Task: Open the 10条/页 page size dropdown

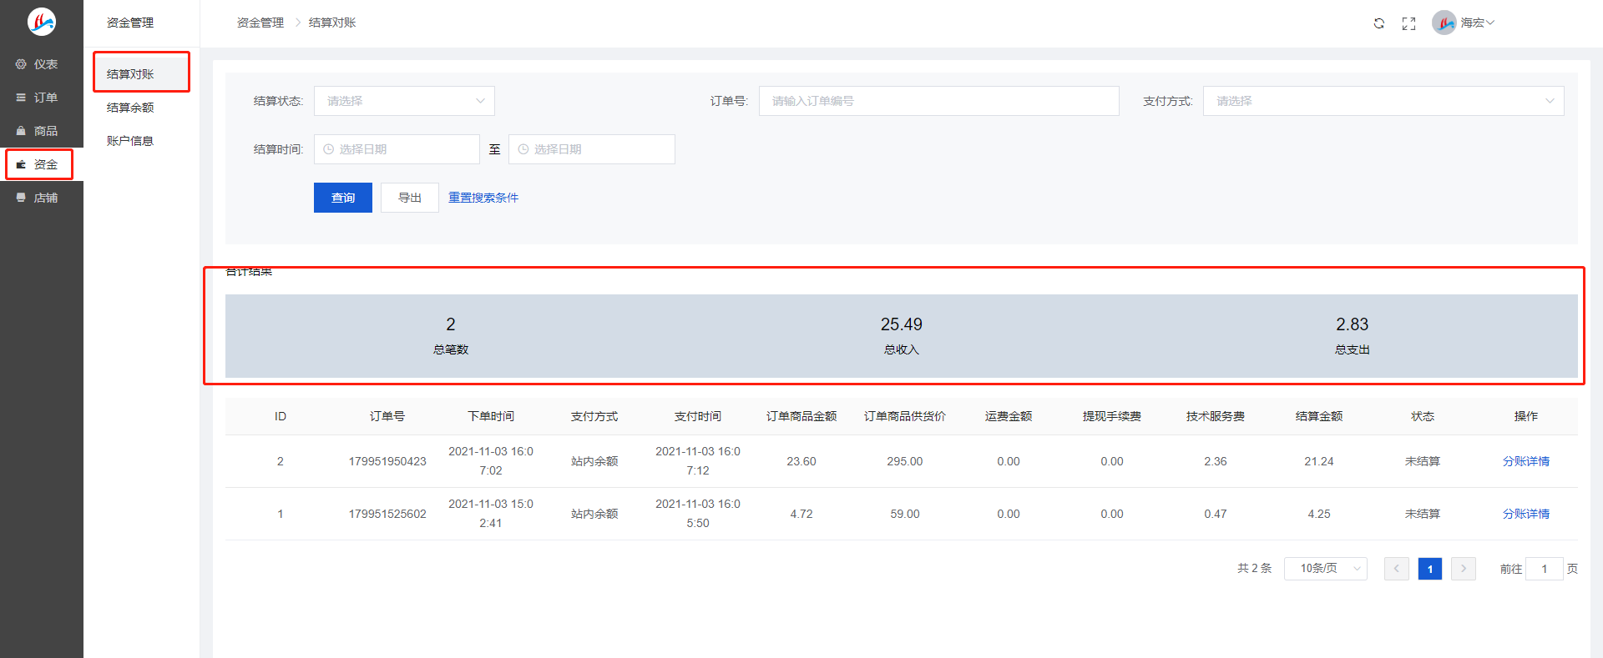Action: [x=1326, y=569]
